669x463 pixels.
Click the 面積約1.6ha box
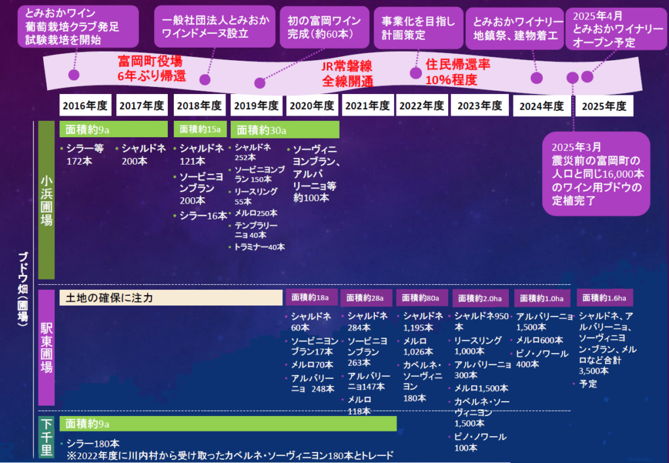(604, 298)
